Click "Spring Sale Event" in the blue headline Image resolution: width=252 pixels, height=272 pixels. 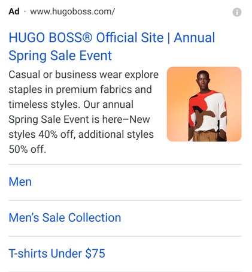point(60,56)
